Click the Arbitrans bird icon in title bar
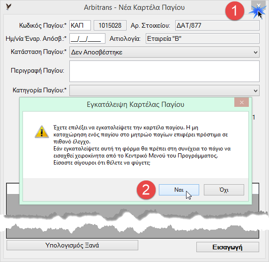This screenshot has width=269, height=262. pyautogui.click(x=8, y=7)
